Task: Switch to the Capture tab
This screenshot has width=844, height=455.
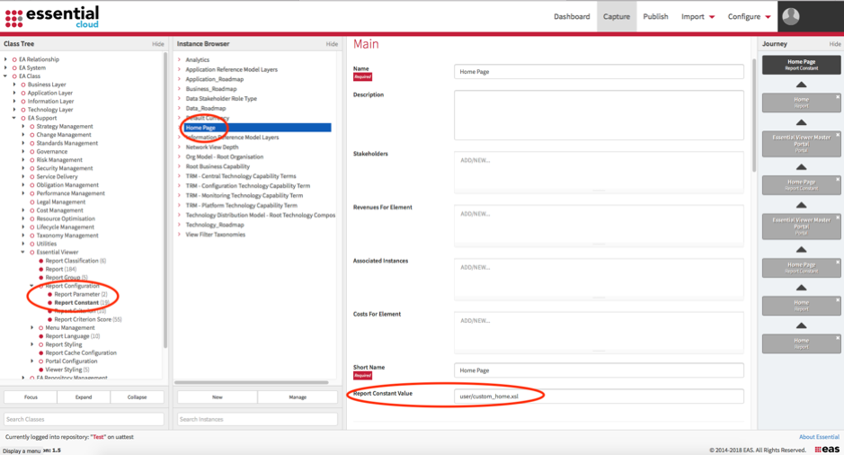Action: coord(617,17)
